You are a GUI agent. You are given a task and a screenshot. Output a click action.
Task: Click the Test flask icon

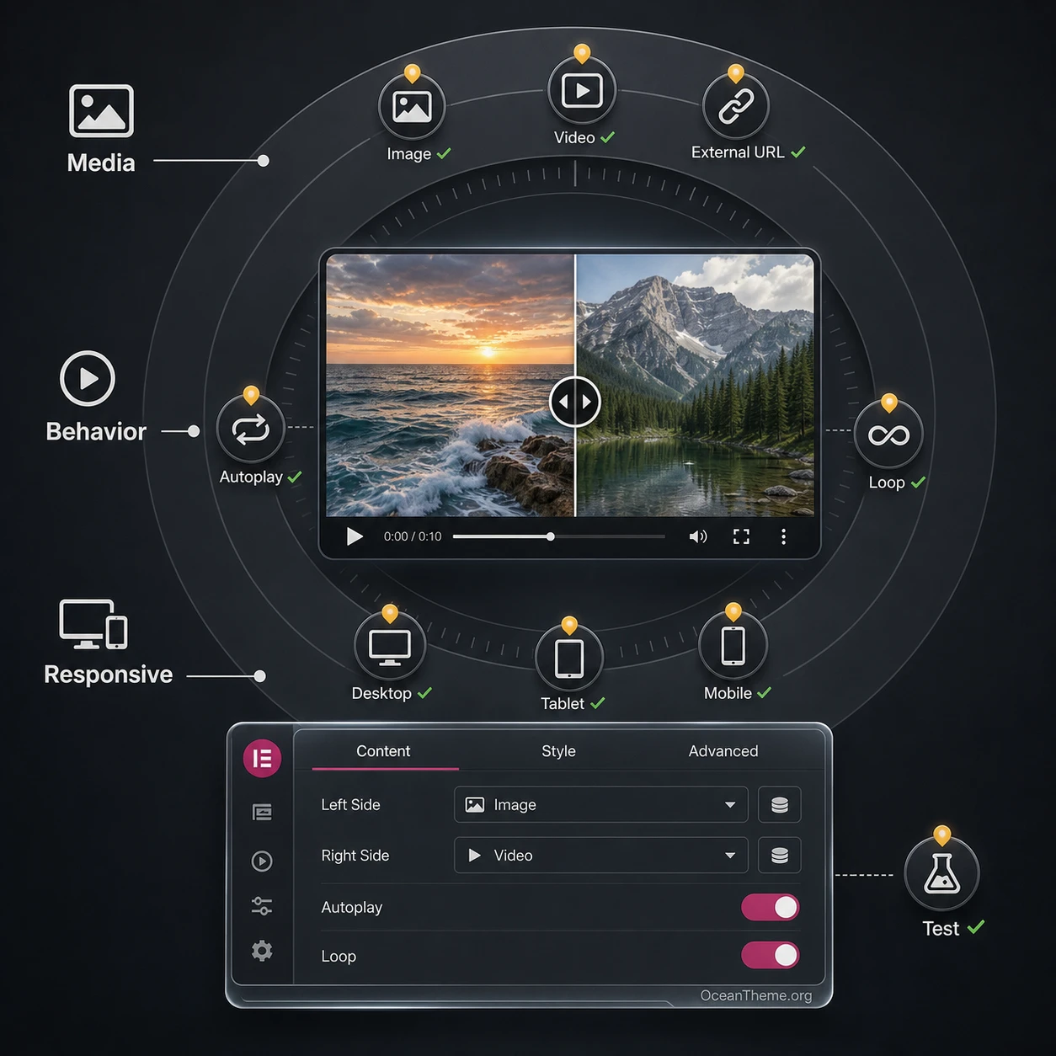click(941, 873)
